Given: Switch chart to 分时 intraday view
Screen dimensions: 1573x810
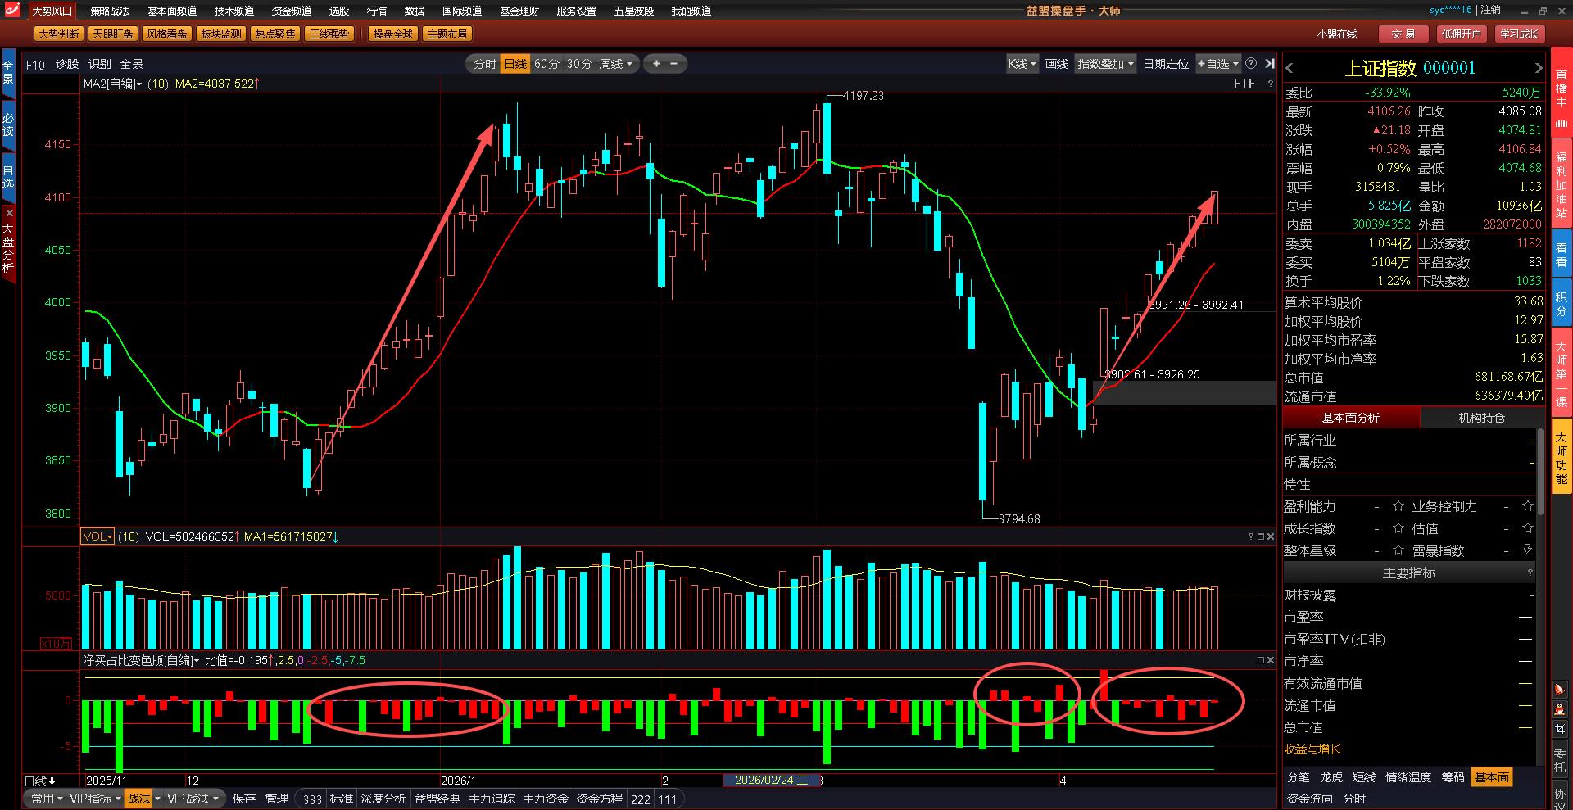Looking at the screenshot, I should 484,64.
